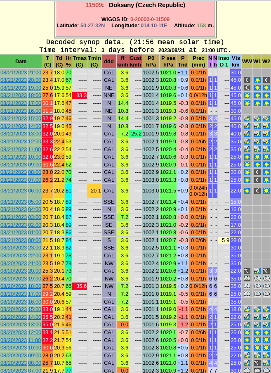Viewport: 271px width, 373px height.
Task: Click the cloudy WW icon at 08/20 18:00
Action: point(247,286)
